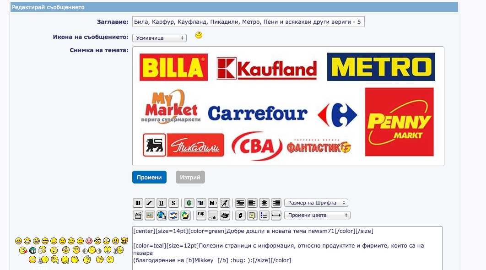Open the Усмивчица message icon dropdown
Viewport: 486px width, 270px height.
[159, 38]
